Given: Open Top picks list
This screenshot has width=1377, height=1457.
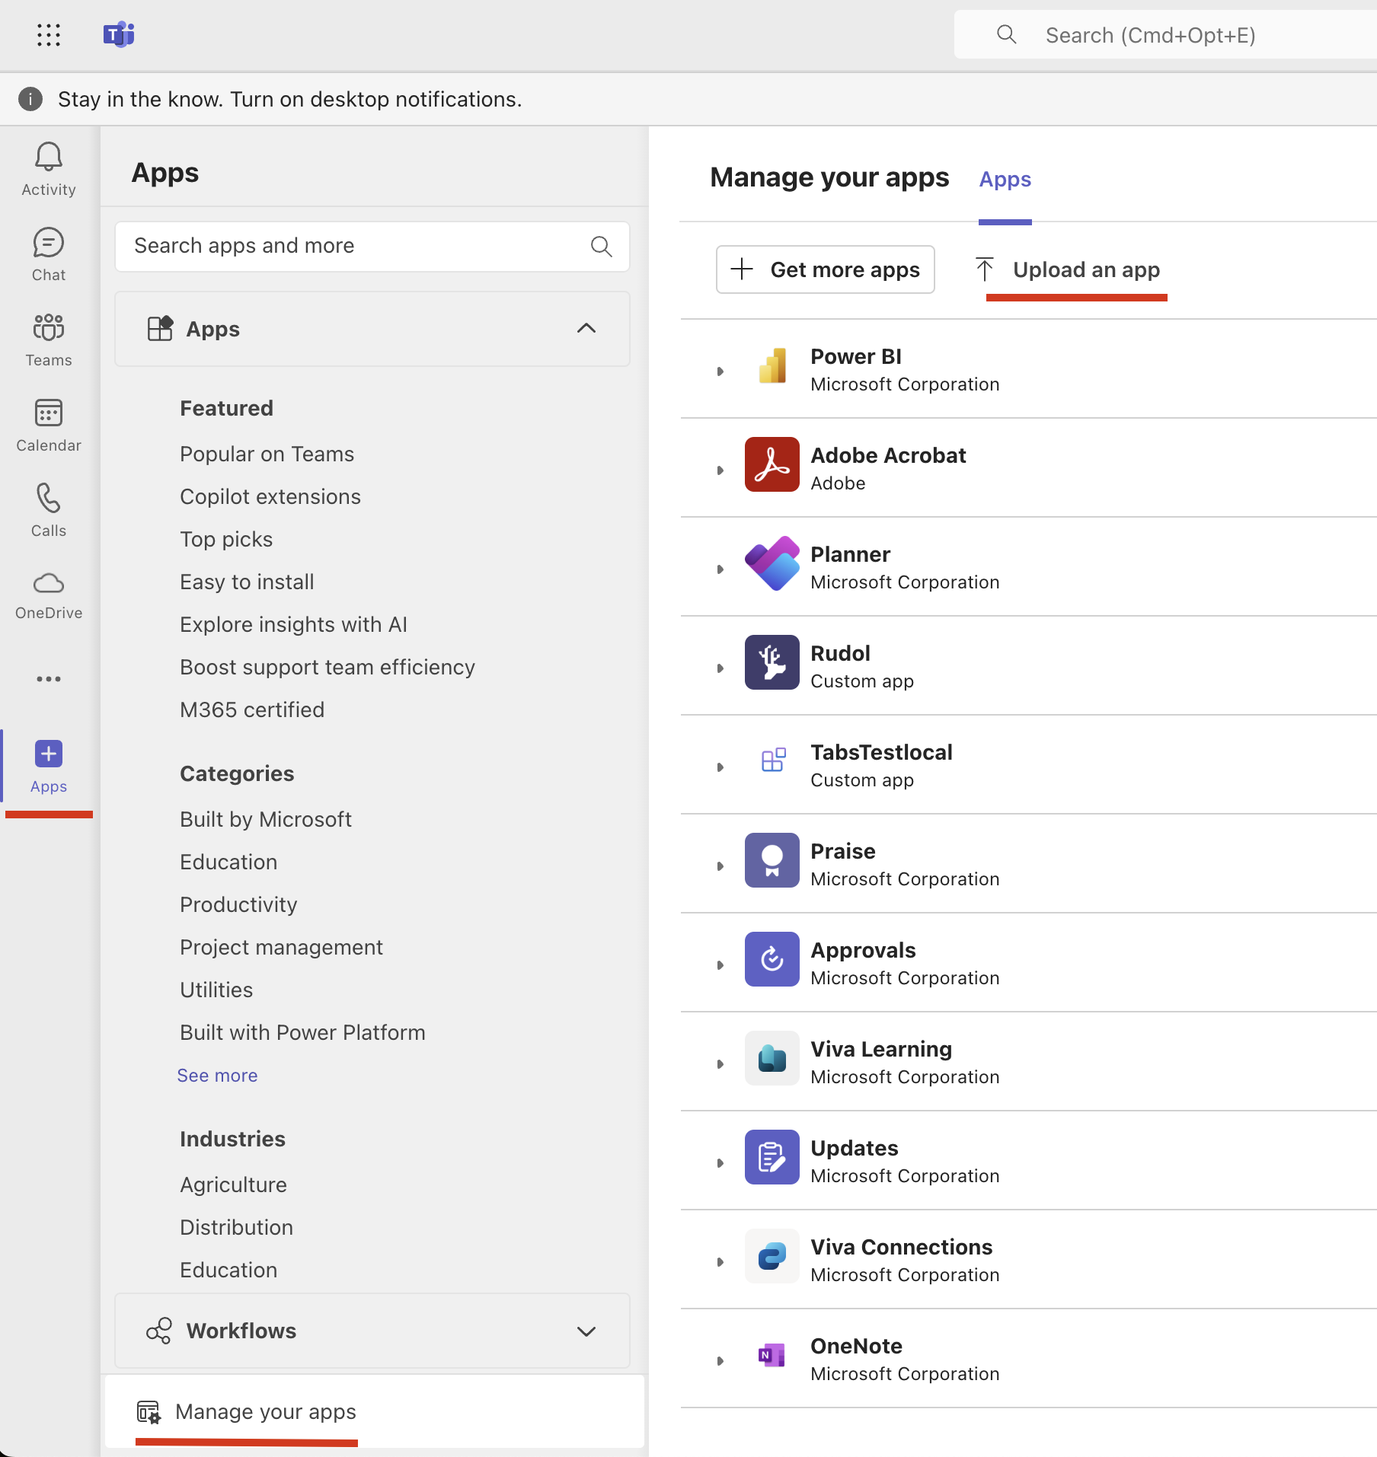Looking at the screenshot, I should tap(226, 540).
